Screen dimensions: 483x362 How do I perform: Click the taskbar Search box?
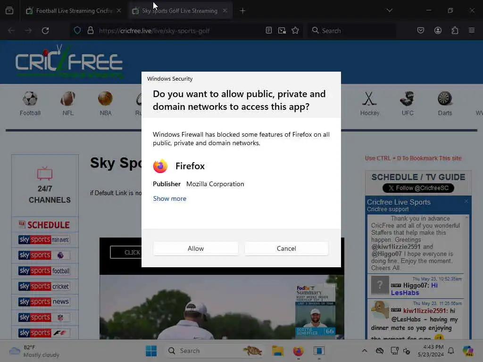pos(215,351)
